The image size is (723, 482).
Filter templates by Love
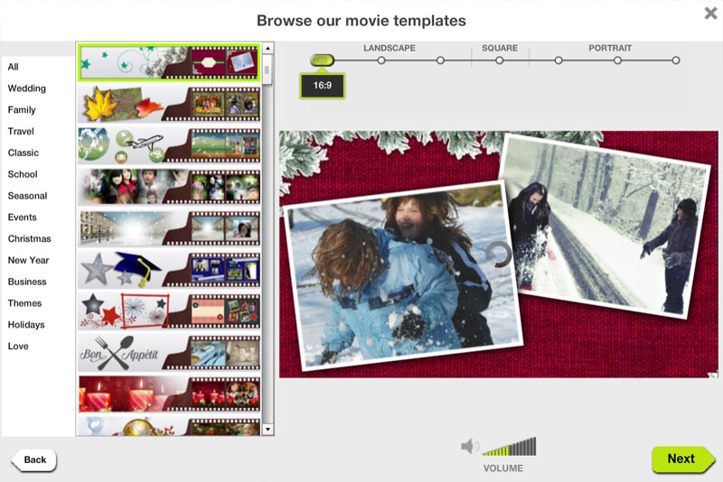pyautogui.click(x=18, y=347)
